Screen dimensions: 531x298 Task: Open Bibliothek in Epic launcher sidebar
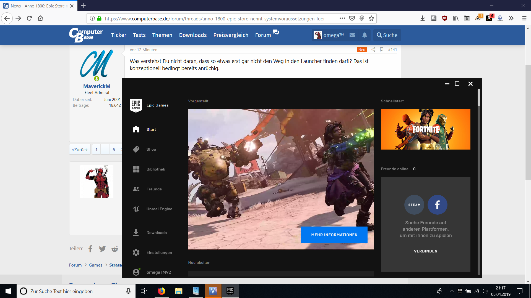155,169
